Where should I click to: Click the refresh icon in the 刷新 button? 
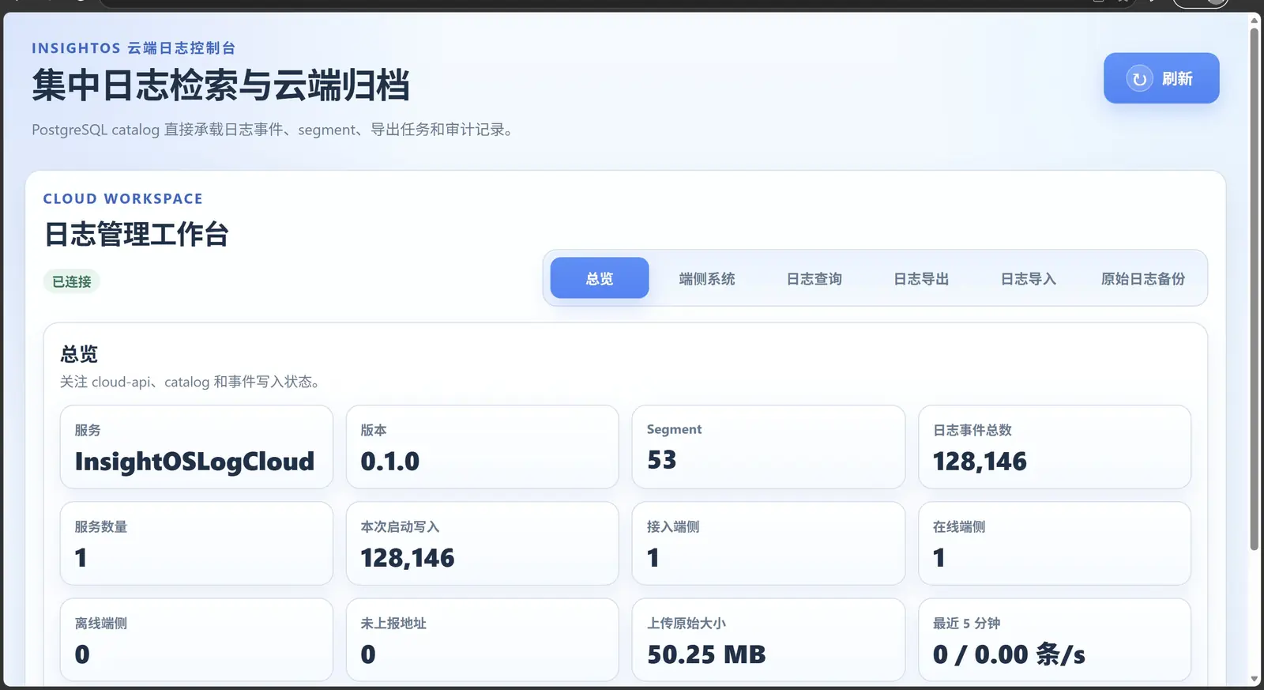pos(1139,78)
